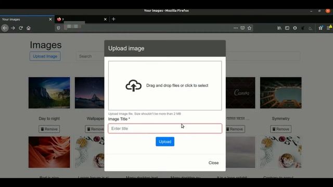Open the Wallpaper mountain thumbnail
The height and width of the screenshot is (187, 333).
[x=89, y=93]
